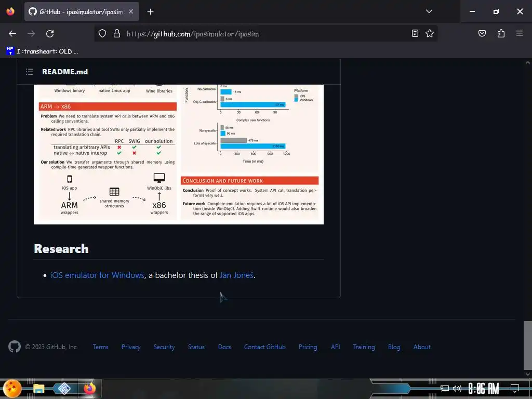532x399 pixels.
Task: Open the blue diamond taskbar app
Action: click(x=64, y=389)
